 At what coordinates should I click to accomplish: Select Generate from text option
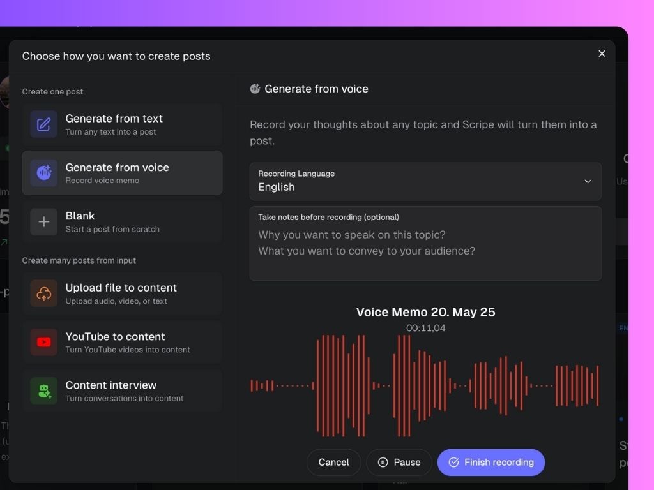point(122,124)
